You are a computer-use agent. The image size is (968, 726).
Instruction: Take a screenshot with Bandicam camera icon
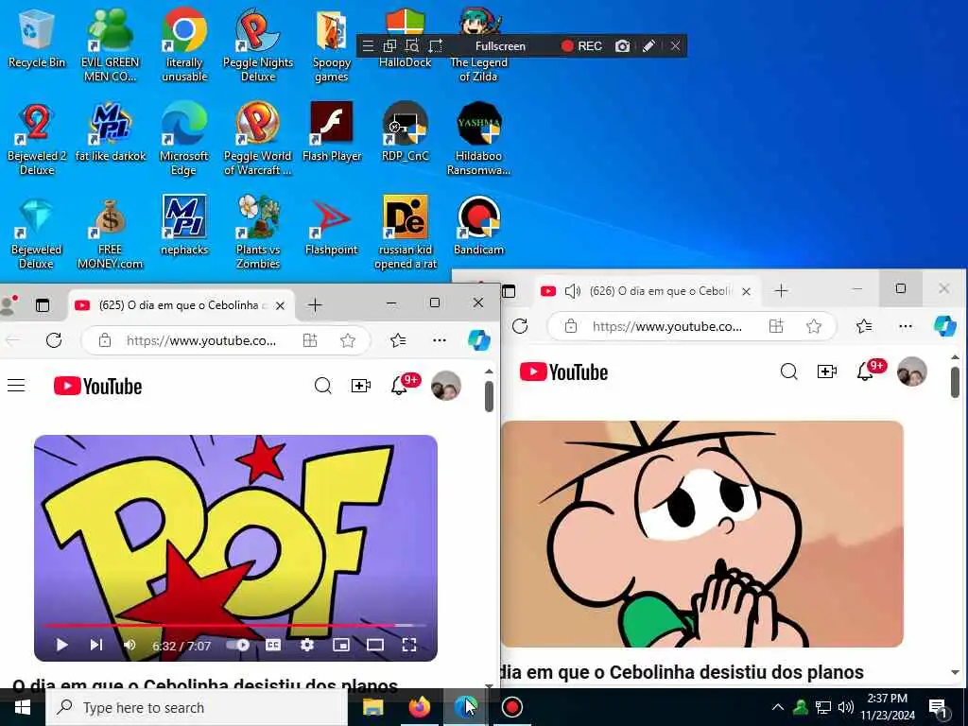click(x=622, y=45)
